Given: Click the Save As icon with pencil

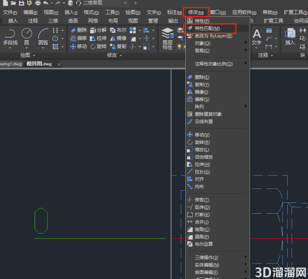Looking at the screenshot, I should click(x=30, y=3).
